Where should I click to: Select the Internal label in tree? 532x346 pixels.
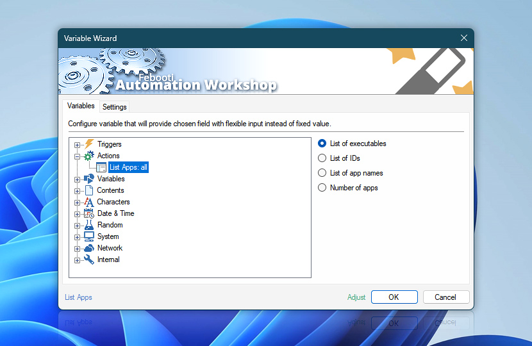(x=108, y=259)
